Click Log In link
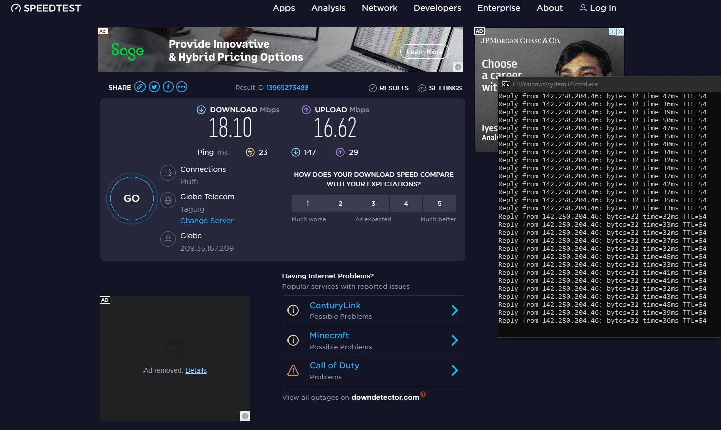The height and width of the screenshot is (430, 721). pyautogui.click(x=598, y=8)
